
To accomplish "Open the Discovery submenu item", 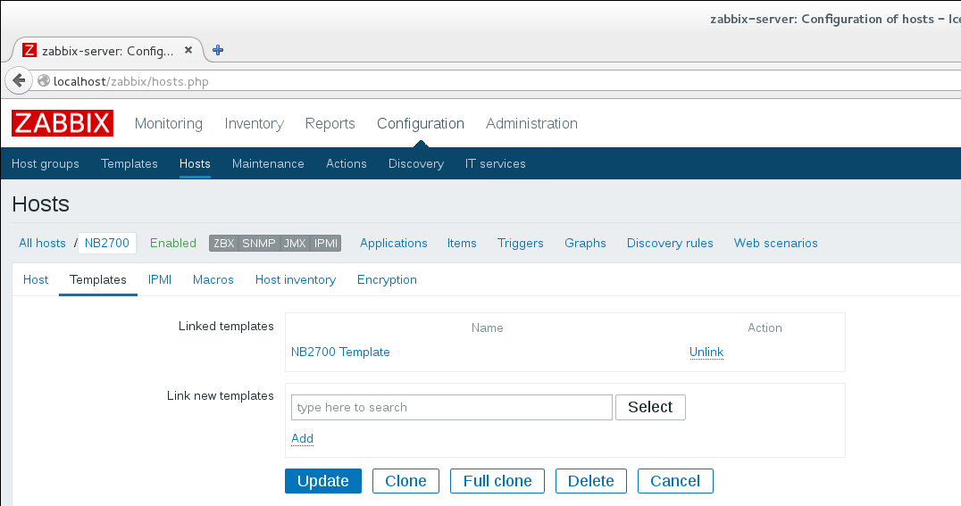I will [x=416, y=163].
